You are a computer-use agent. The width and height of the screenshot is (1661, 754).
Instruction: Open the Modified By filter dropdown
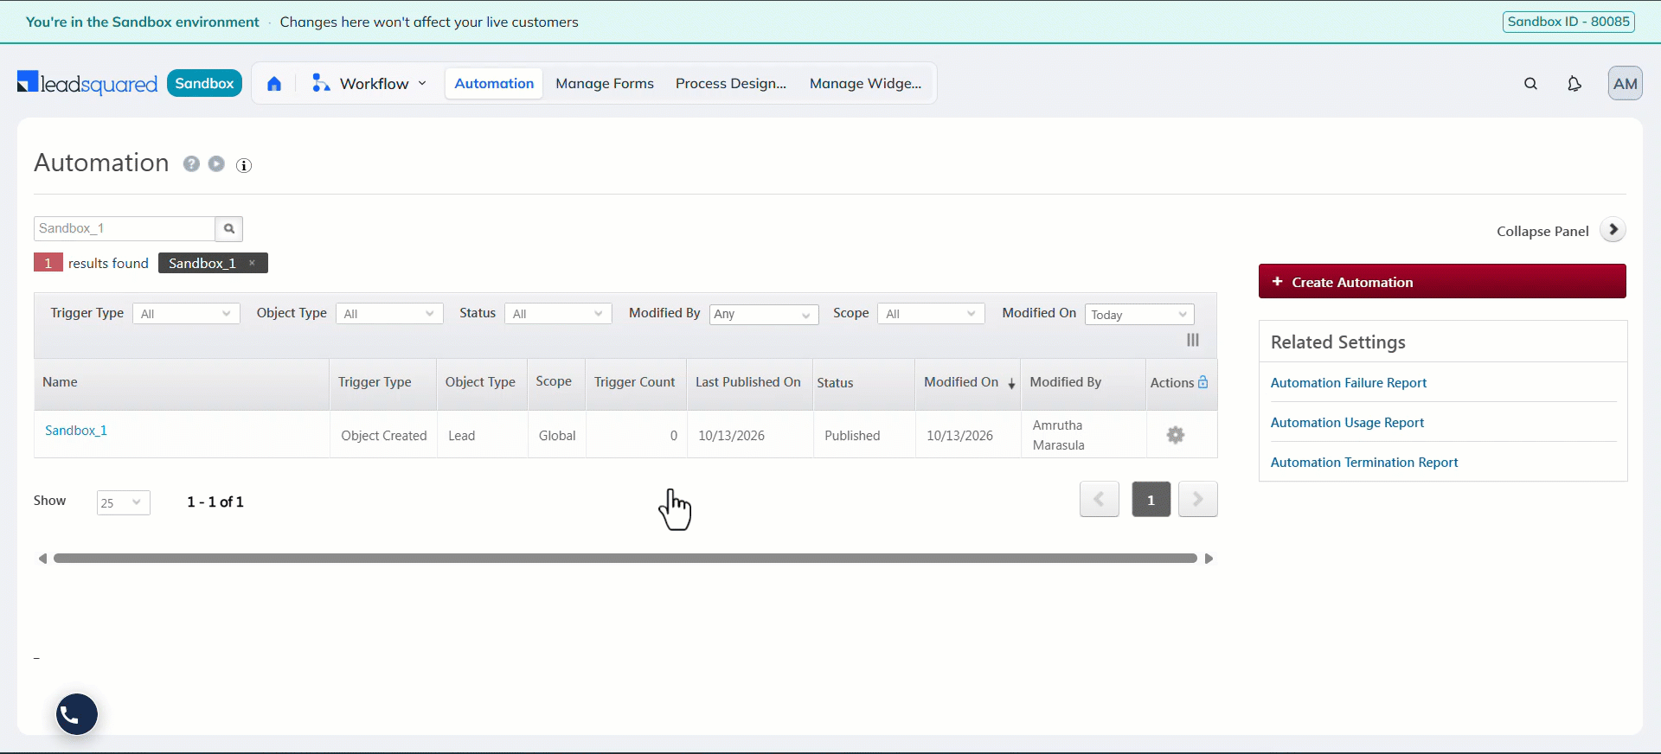764,314
